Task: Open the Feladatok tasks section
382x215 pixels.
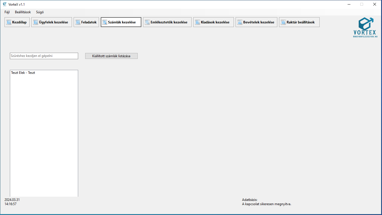Action: coord(86,22)
